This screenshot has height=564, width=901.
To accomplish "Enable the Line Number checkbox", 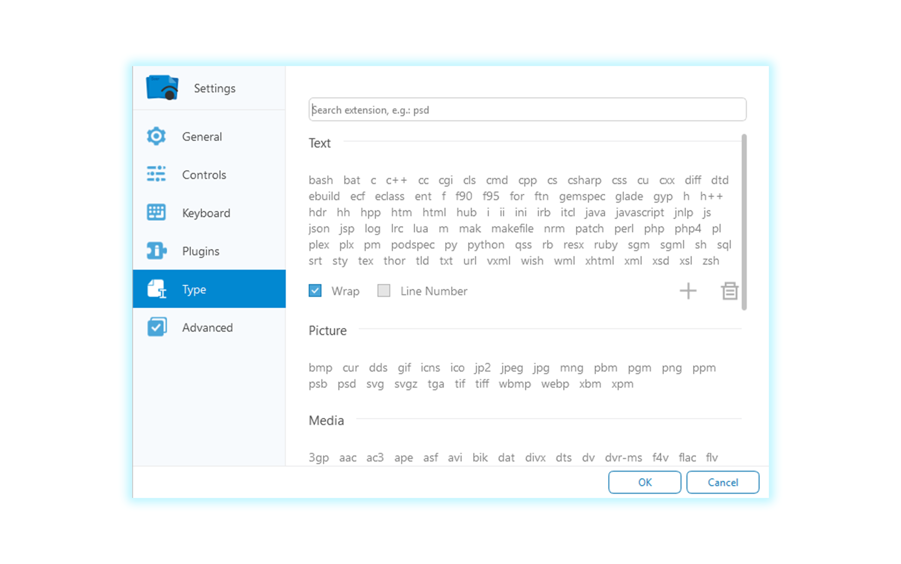I will tap(384, 291).
